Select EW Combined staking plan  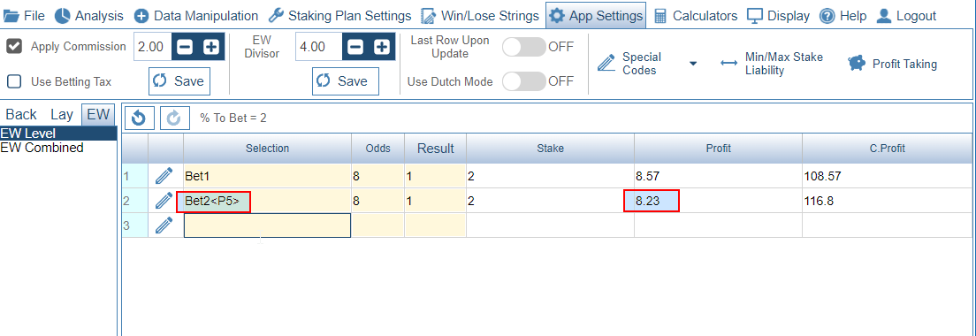pos(42,148)
